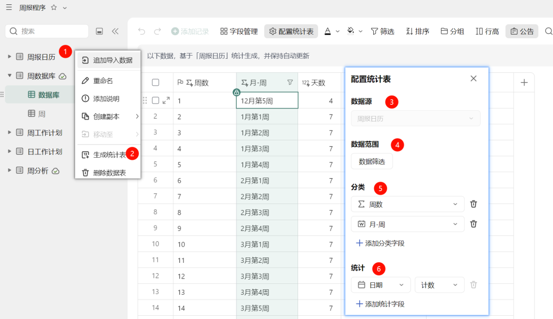This screenshot has height=319, width=553.
Task: Open the 周报日历 data source dropdown
Action: pos(415,118)
